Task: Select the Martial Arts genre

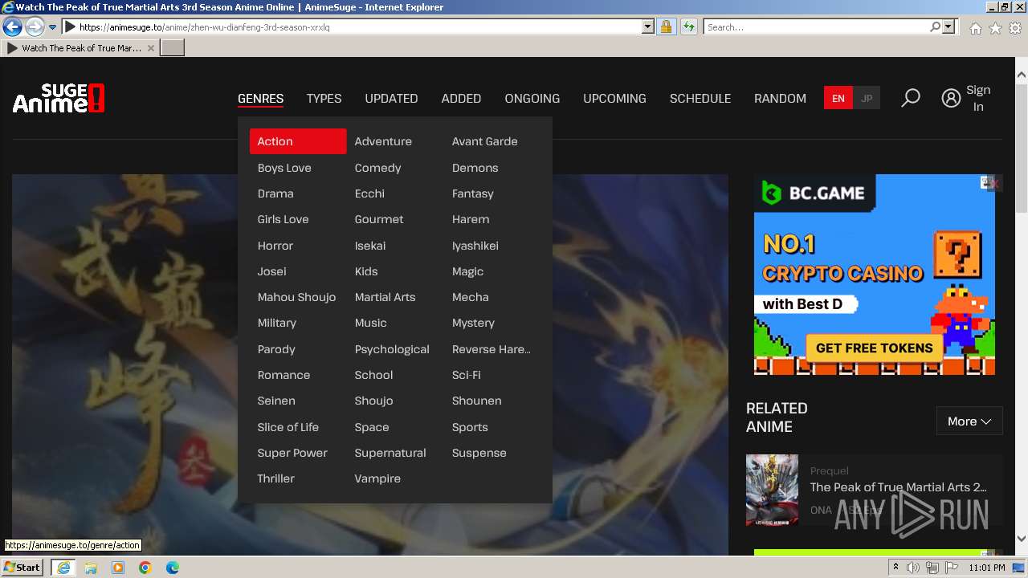Action: [x=385, y=297]
